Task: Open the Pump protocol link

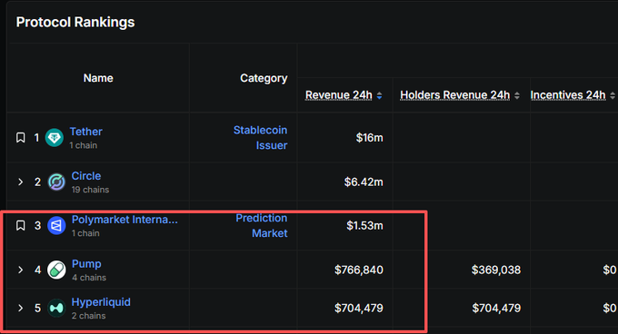Action: 86,264
